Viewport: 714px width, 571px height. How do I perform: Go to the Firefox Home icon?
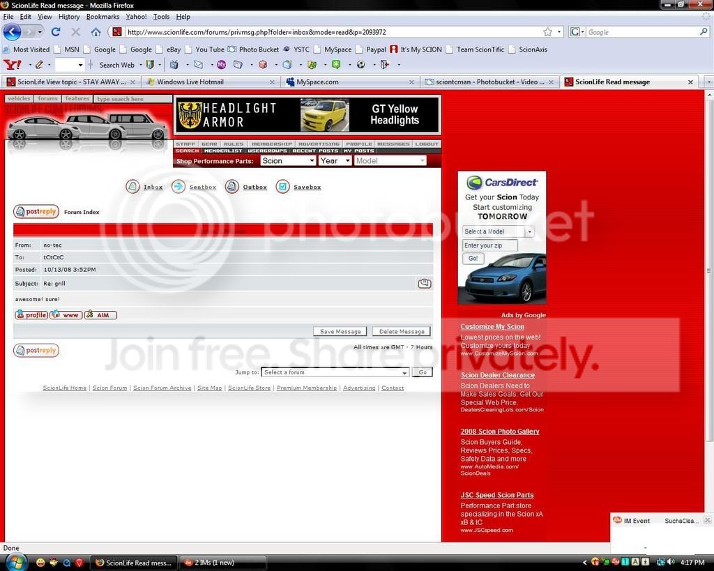(96, 32)
